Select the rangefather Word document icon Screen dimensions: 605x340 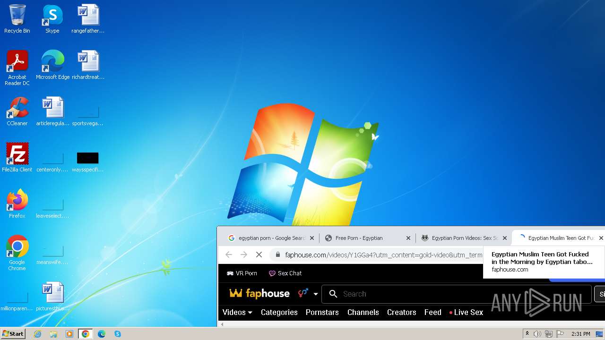(88, 19)
